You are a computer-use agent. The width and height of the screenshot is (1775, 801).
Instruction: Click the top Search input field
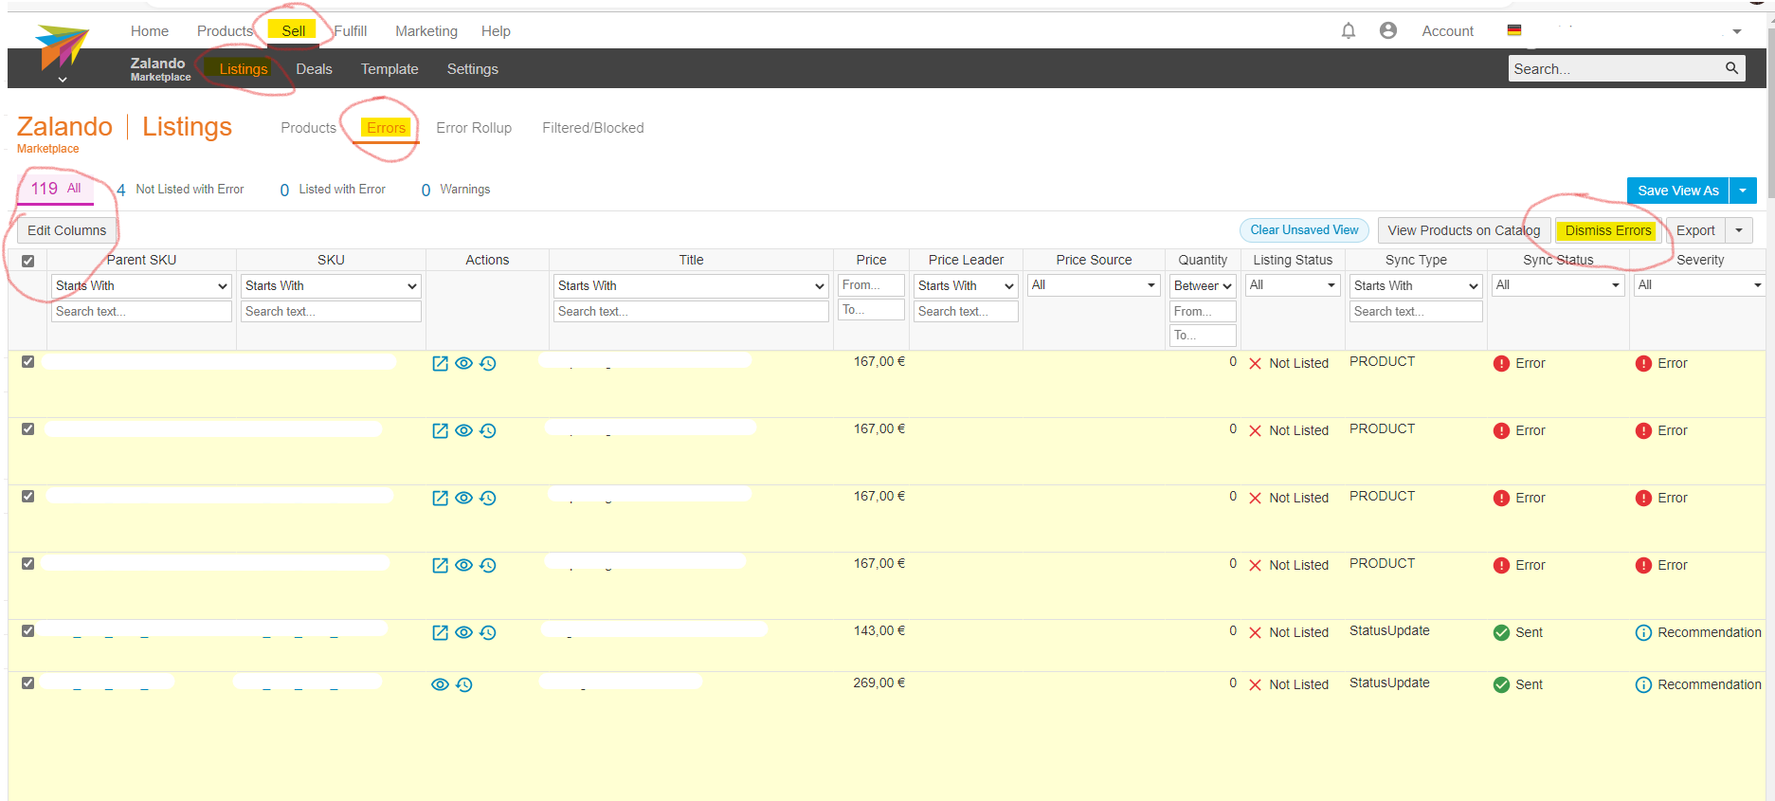(1616, 68)
